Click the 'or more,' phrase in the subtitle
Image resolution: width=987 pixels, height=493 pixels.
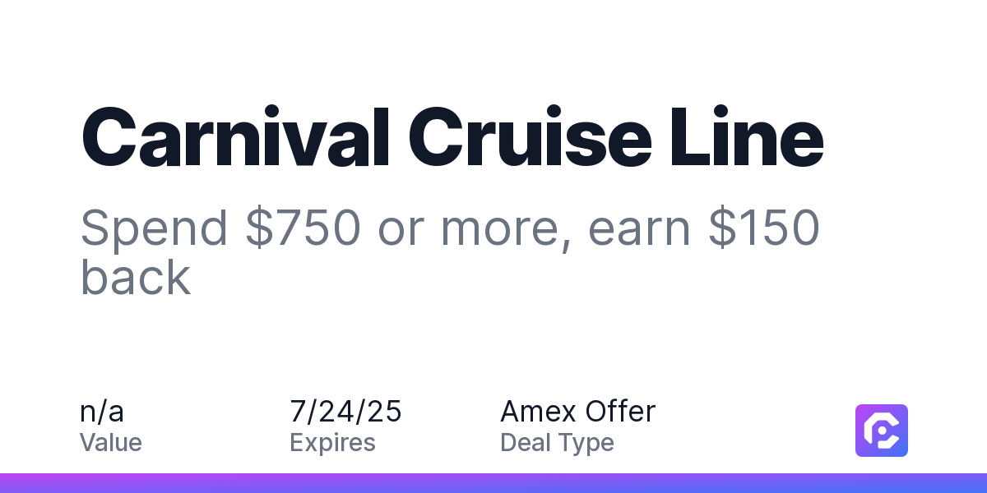click(x=474, y=232)
